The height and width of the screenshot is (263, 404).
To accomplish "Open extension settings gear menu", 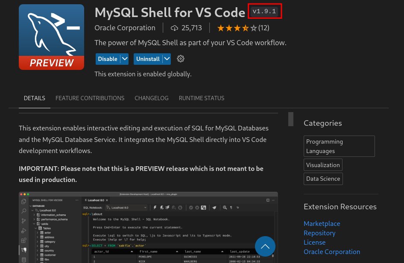I will coord(181,59).
